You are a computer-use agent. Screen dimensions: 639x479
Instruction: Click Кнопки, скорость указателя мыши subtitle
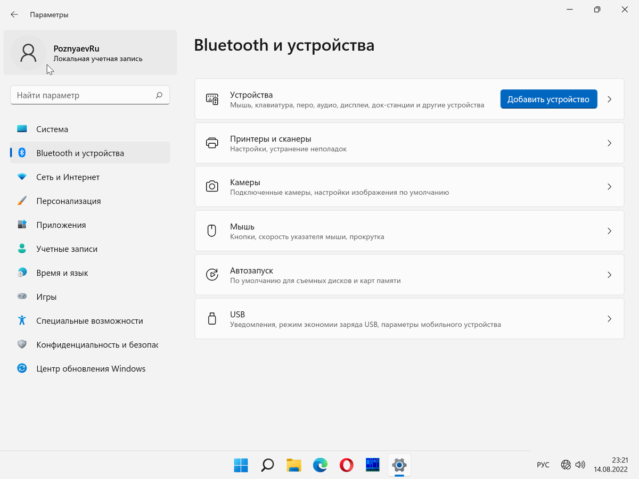point(307,237)
